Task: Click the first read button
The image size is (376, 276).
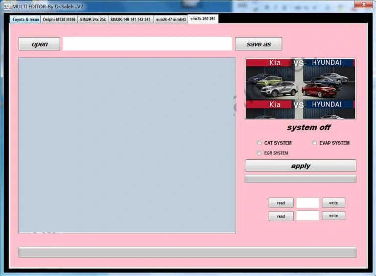Action: (281, 203)
